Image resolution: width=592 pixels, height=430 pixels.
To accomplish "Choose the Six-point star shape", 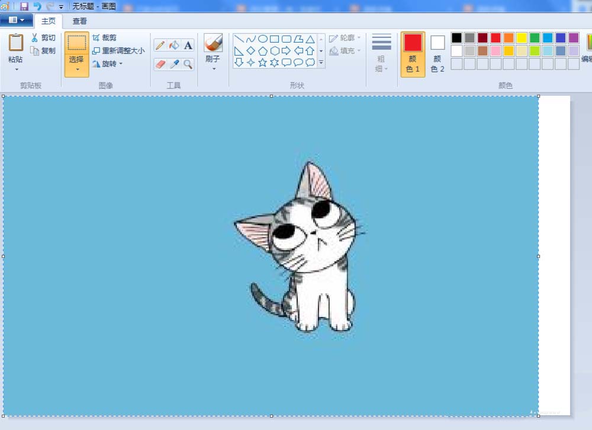I will (x=275, y=62).
